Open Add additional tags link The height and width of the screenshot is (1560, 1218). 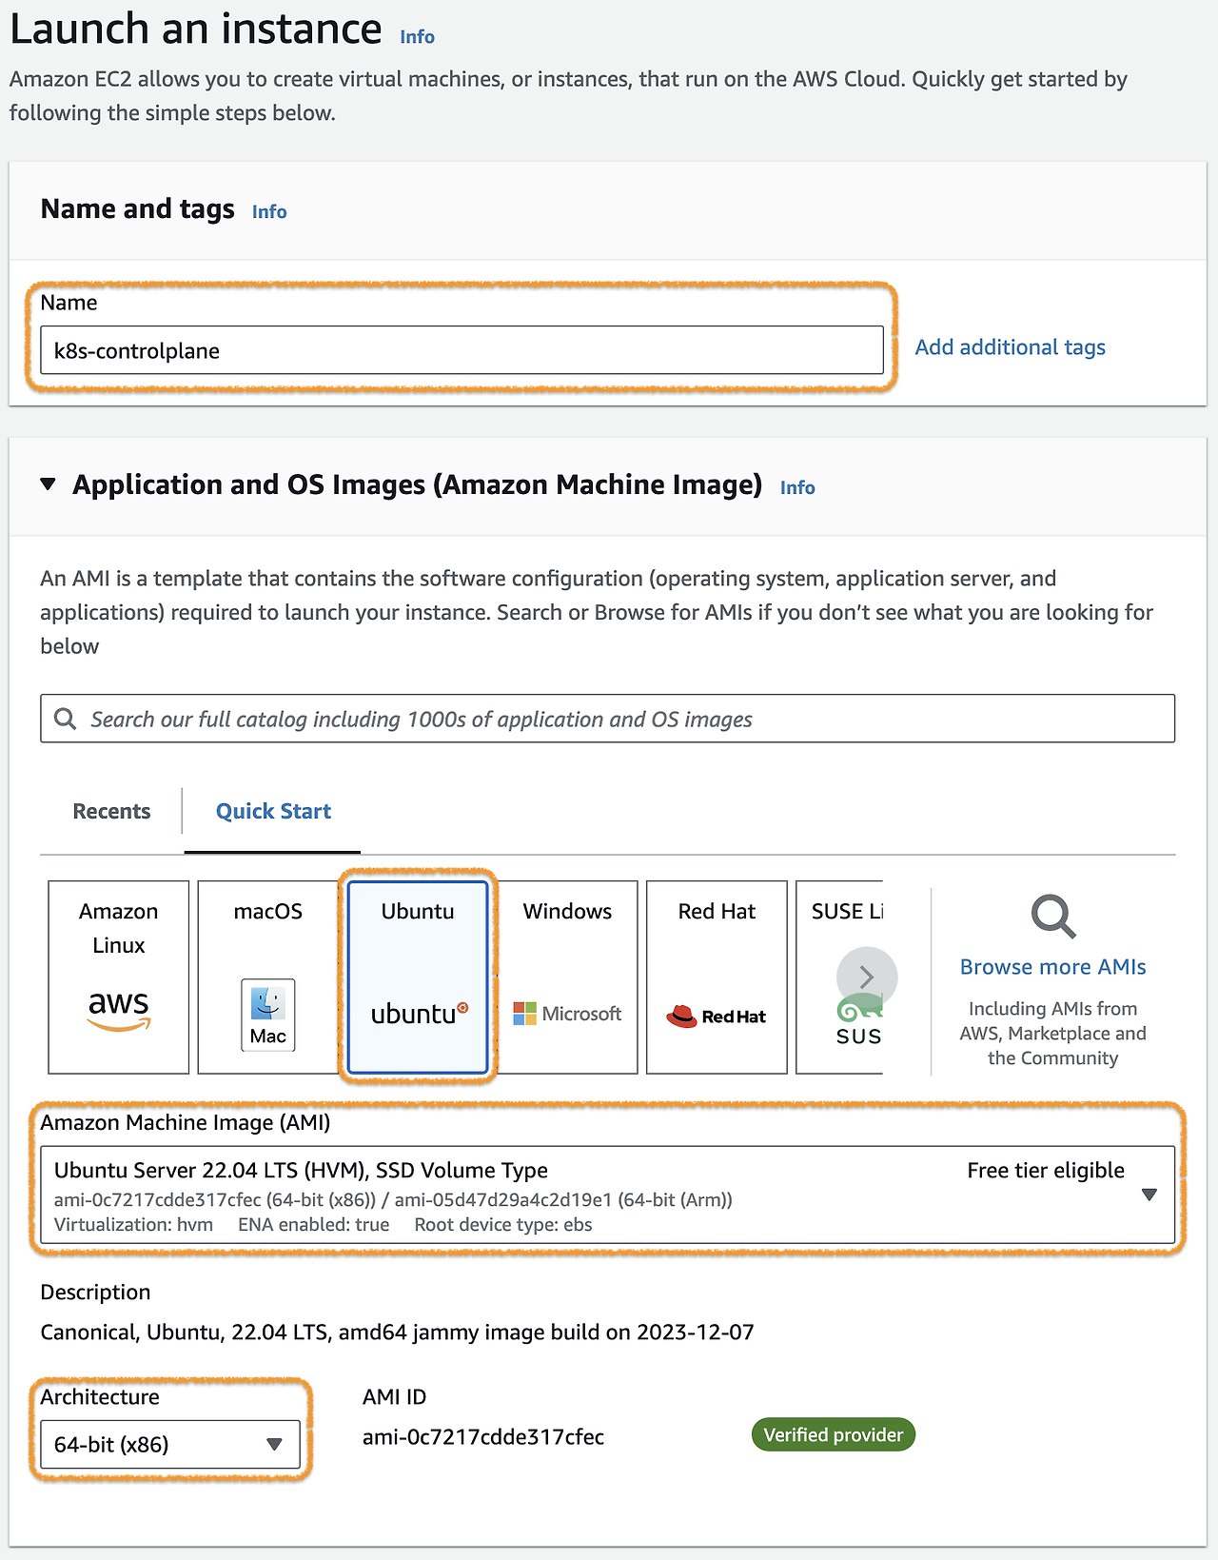click(1011, 347)
